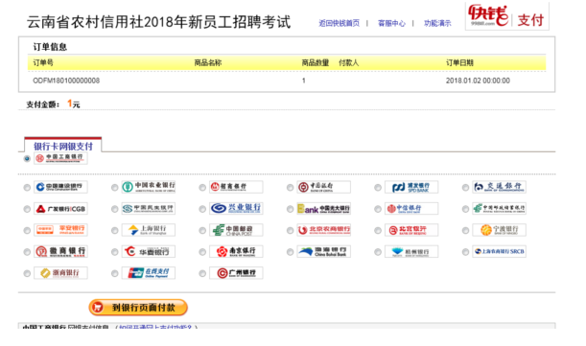Screen dimensions: 586x346
Task: Choose the Bank of Communications radio button
Action: coord(465,188)
